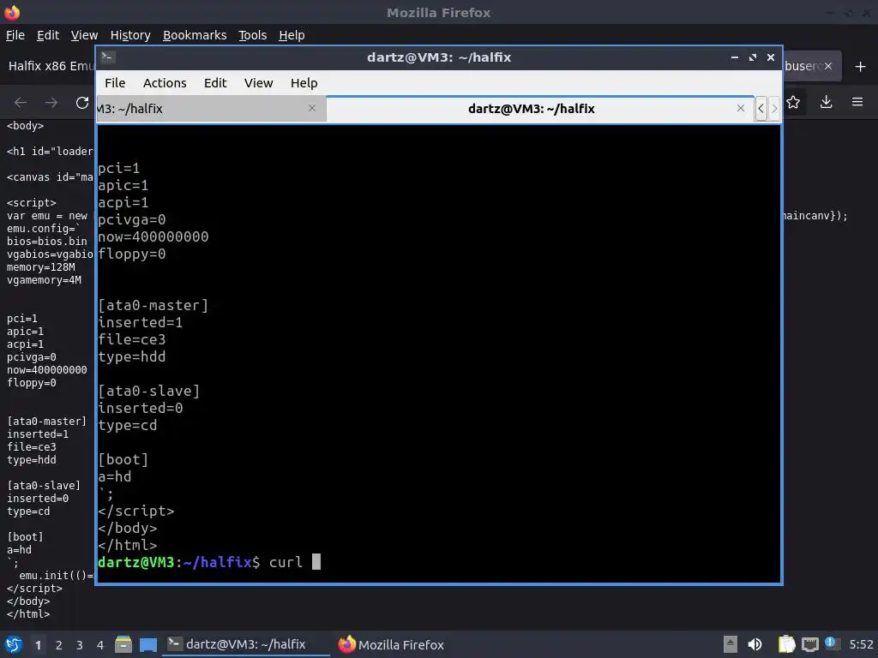Switch to workspace 2

pos(59,645)
